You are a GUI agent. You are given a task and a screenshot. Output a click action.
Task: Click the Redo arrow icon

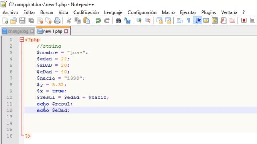107,20
